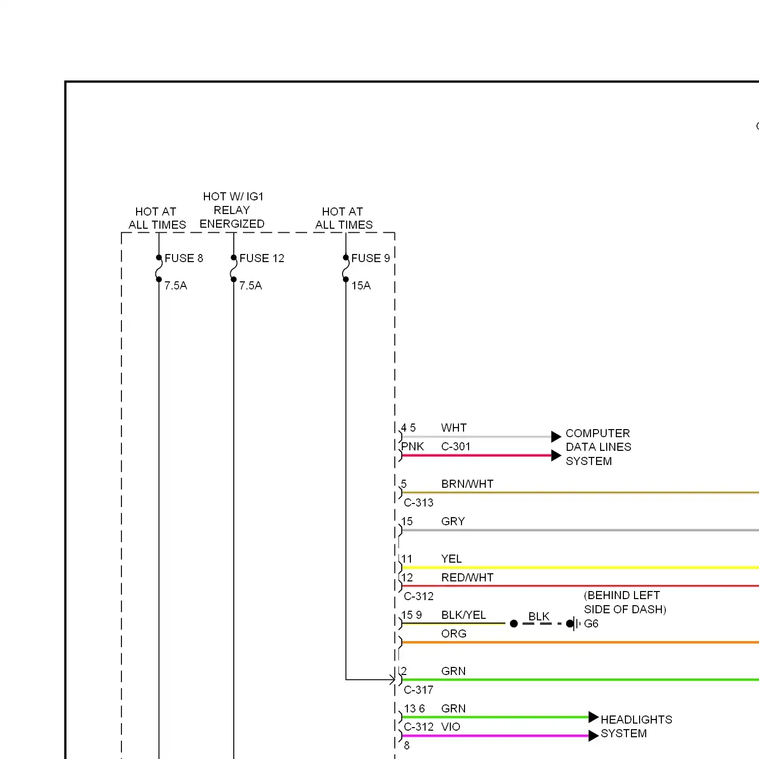759x759 pixels.
Task: Select the 15A rating under FUSE 9
Action: point(361,285)
